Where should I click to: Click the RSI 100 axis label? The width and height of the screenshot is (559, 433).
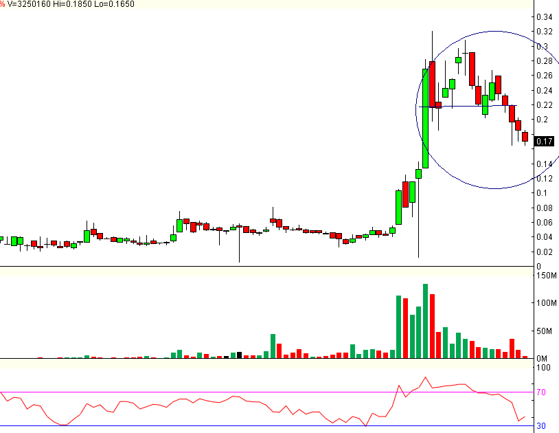click(x=543, y=368)
